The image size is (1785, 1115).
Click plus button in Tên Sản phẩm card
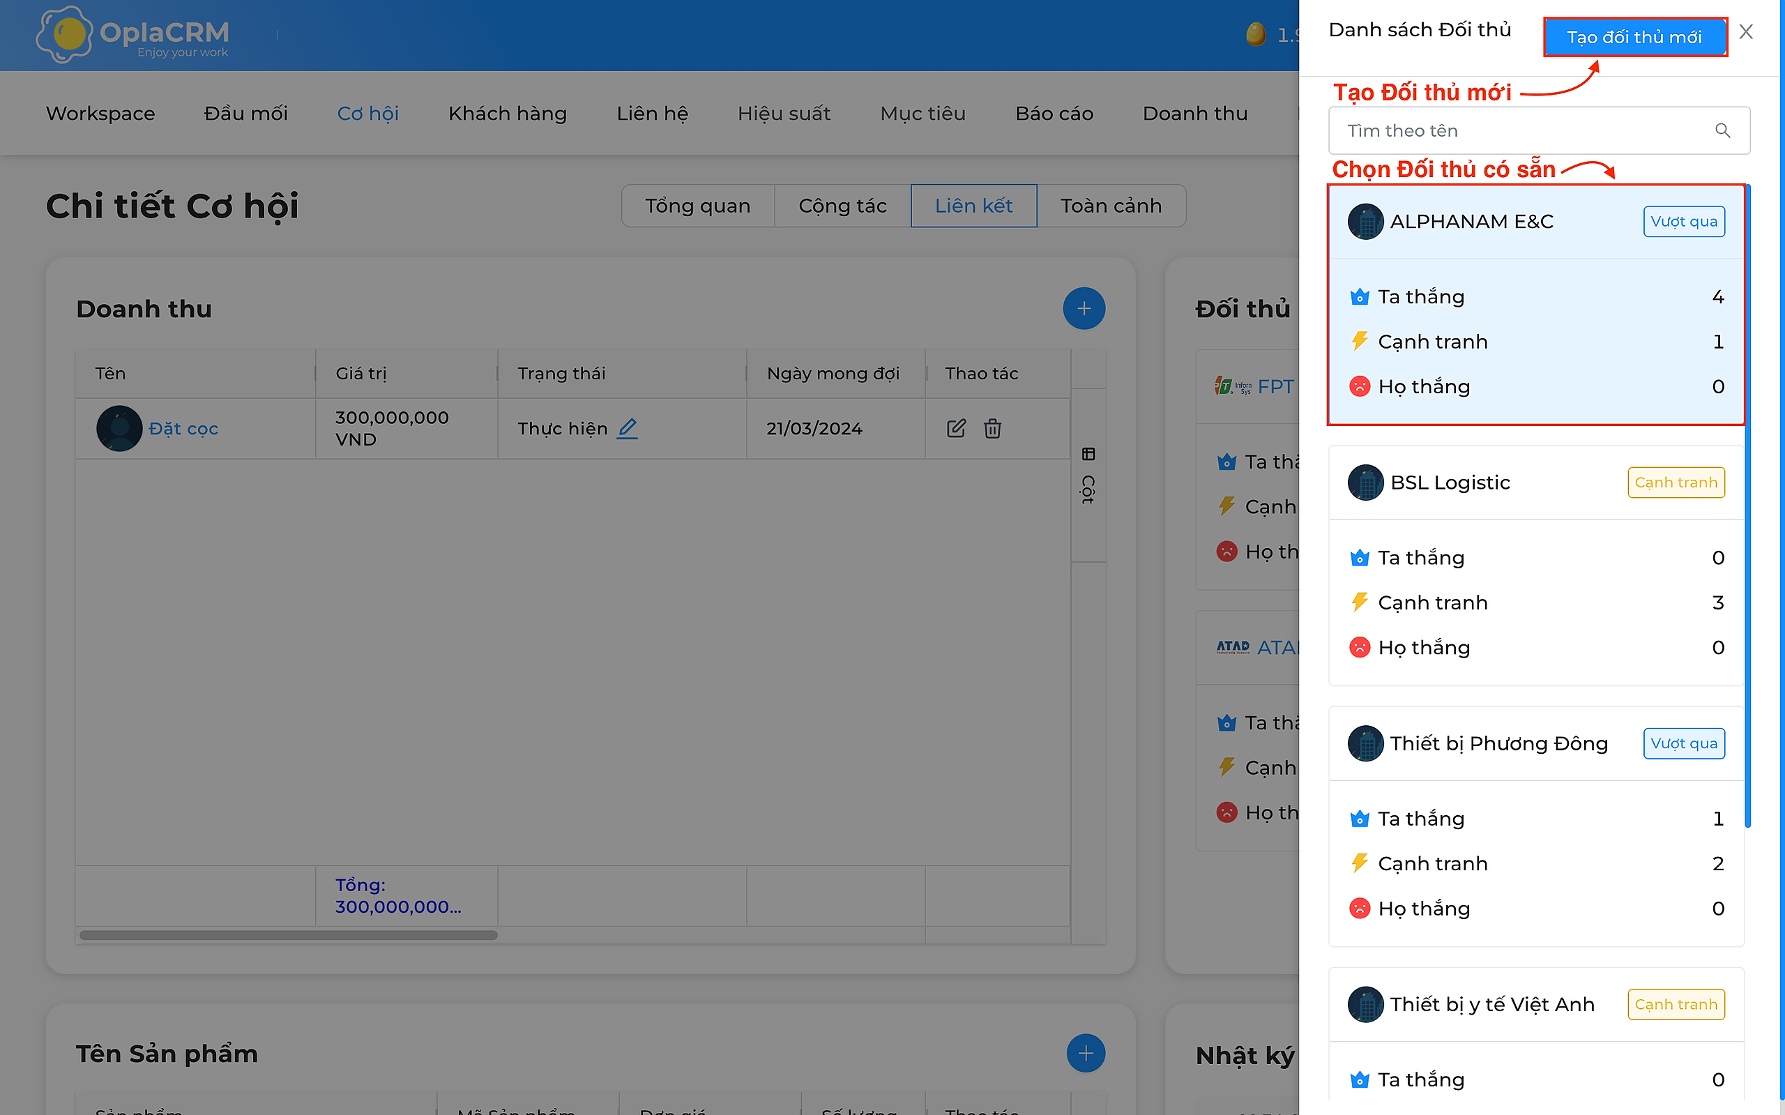pyautogui.click(x=1086, y=1053)
